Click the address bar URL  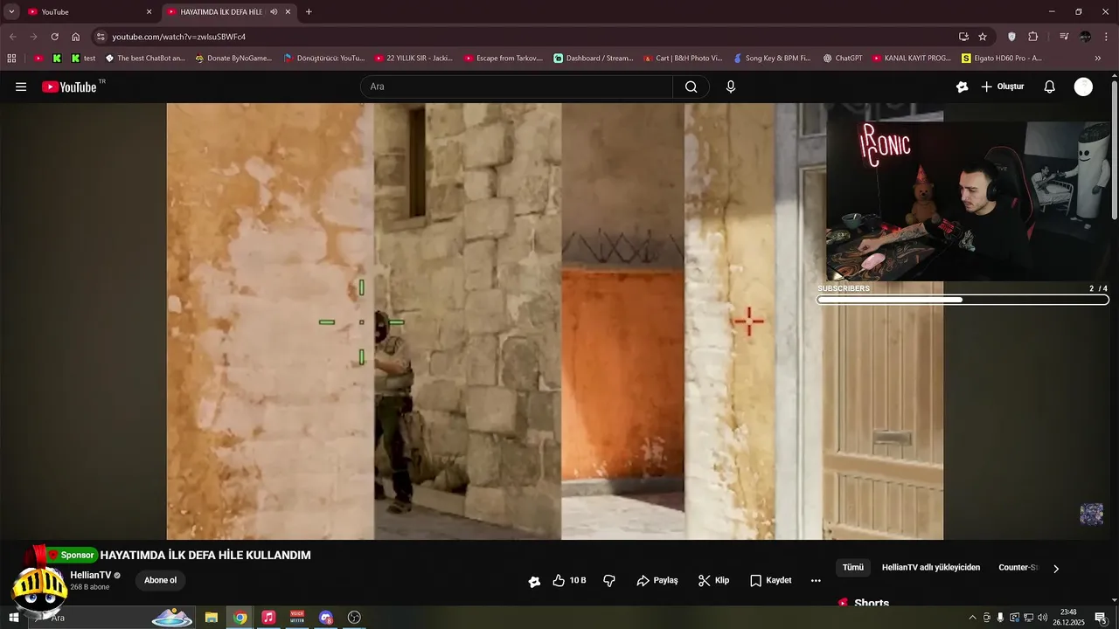click(179, 37)
